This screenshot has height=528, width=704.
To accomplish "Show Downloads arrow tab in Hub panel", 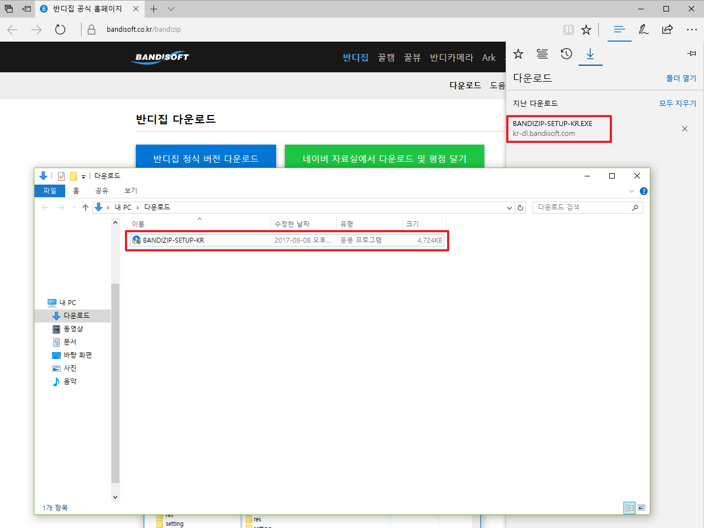I will [x=590, y=54].
